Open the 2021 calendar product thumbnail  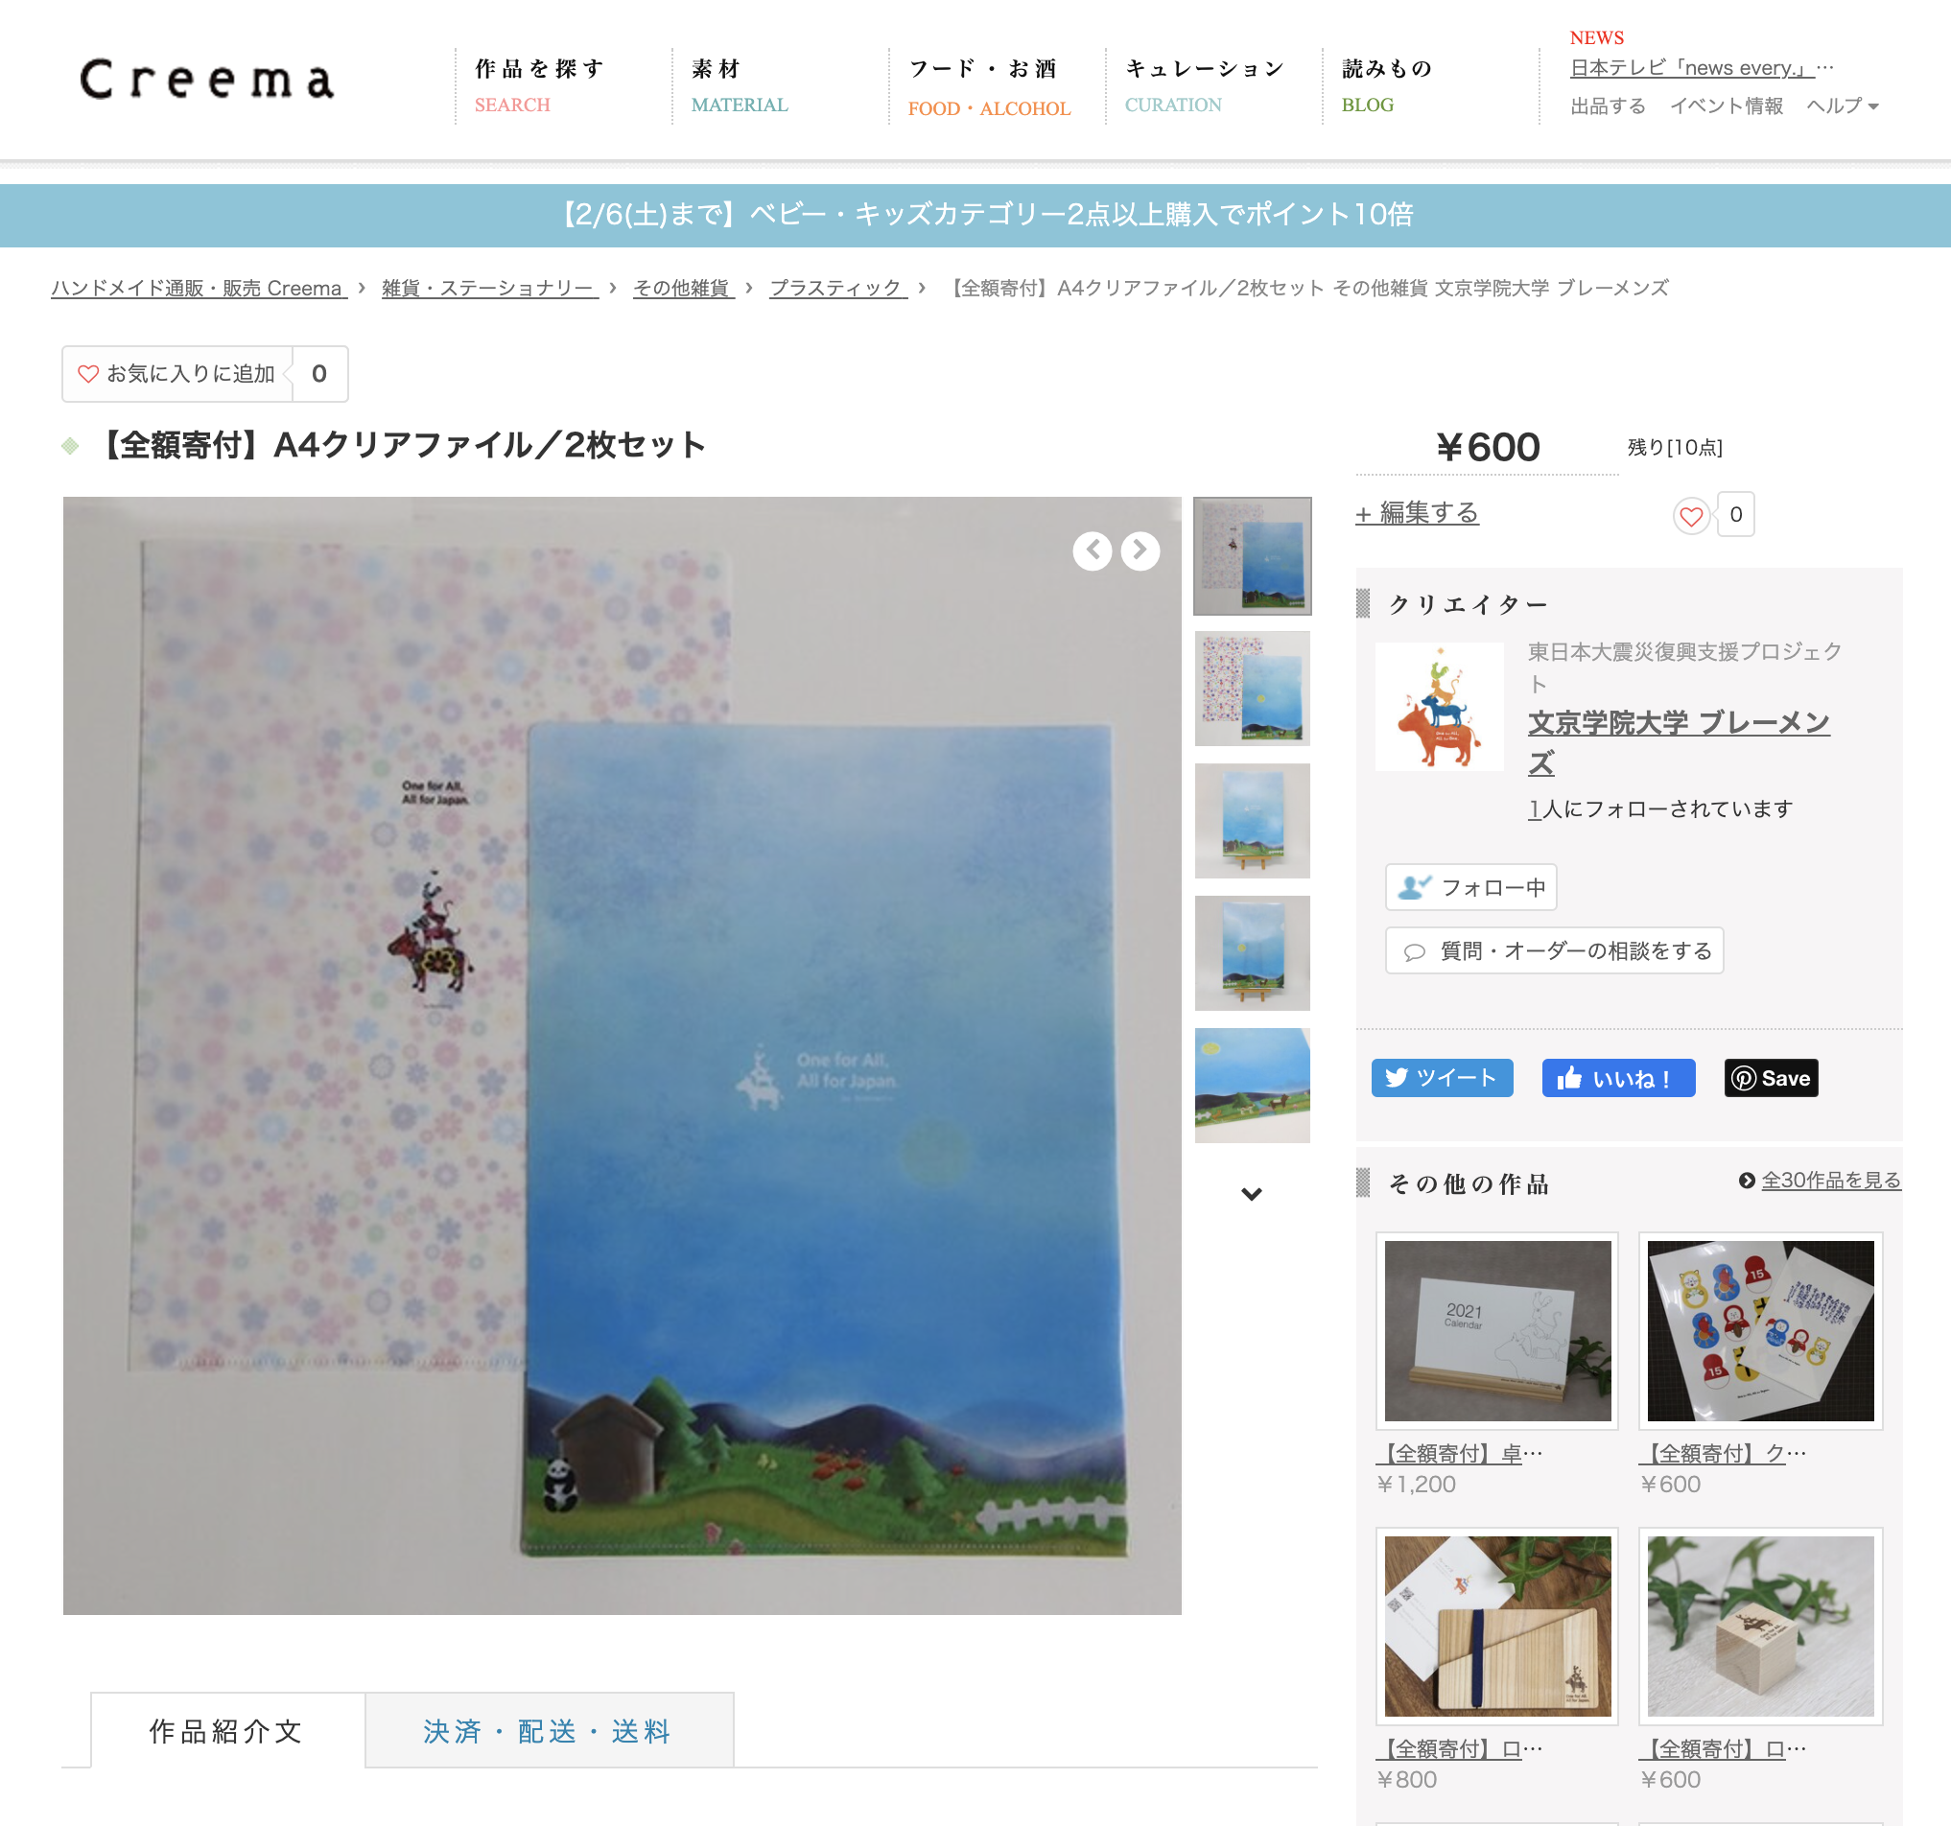tap(1496, 1330)
